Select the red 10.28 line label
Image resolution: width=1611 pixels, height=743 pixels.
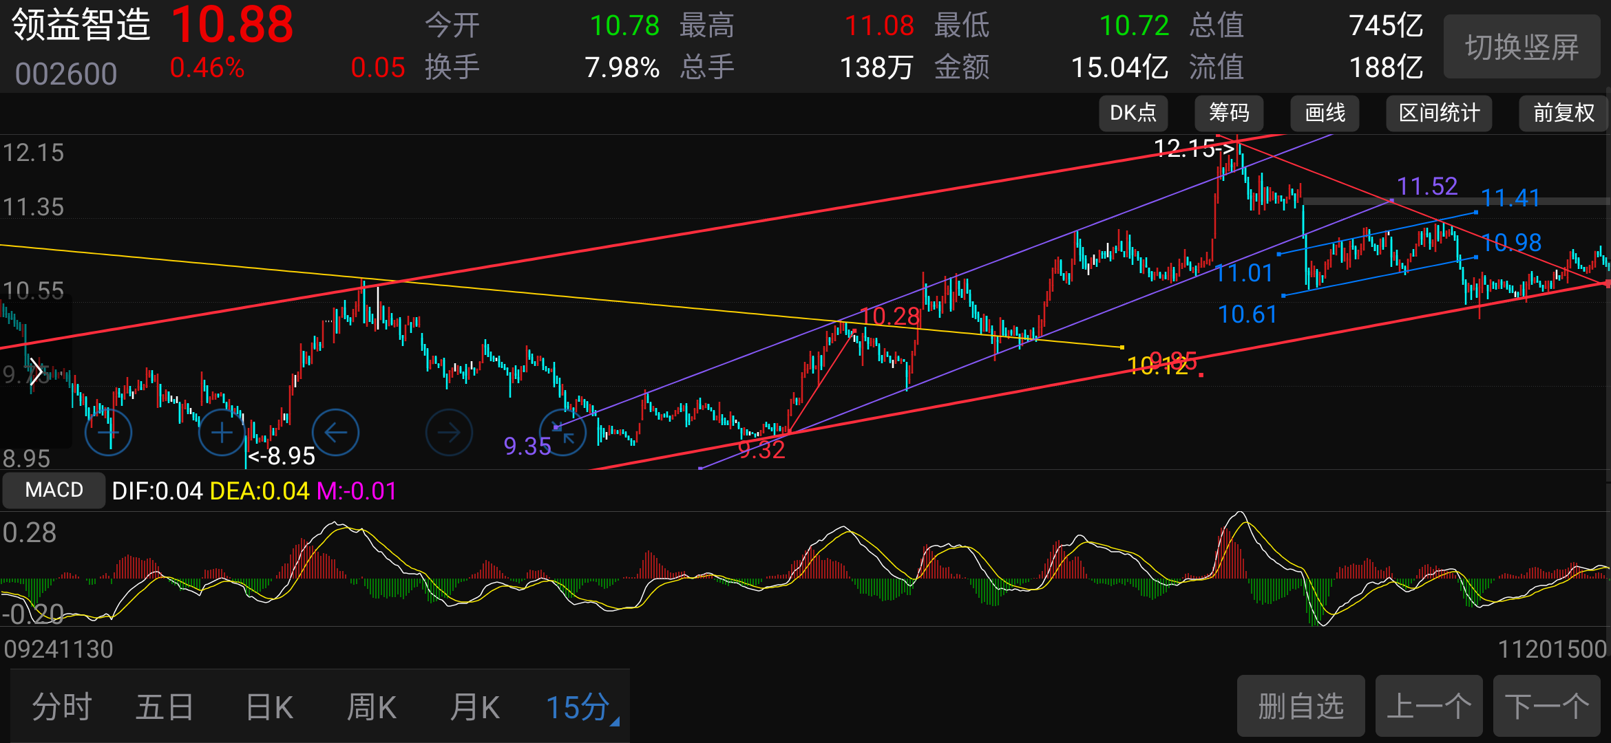click(x=890, y=316)
